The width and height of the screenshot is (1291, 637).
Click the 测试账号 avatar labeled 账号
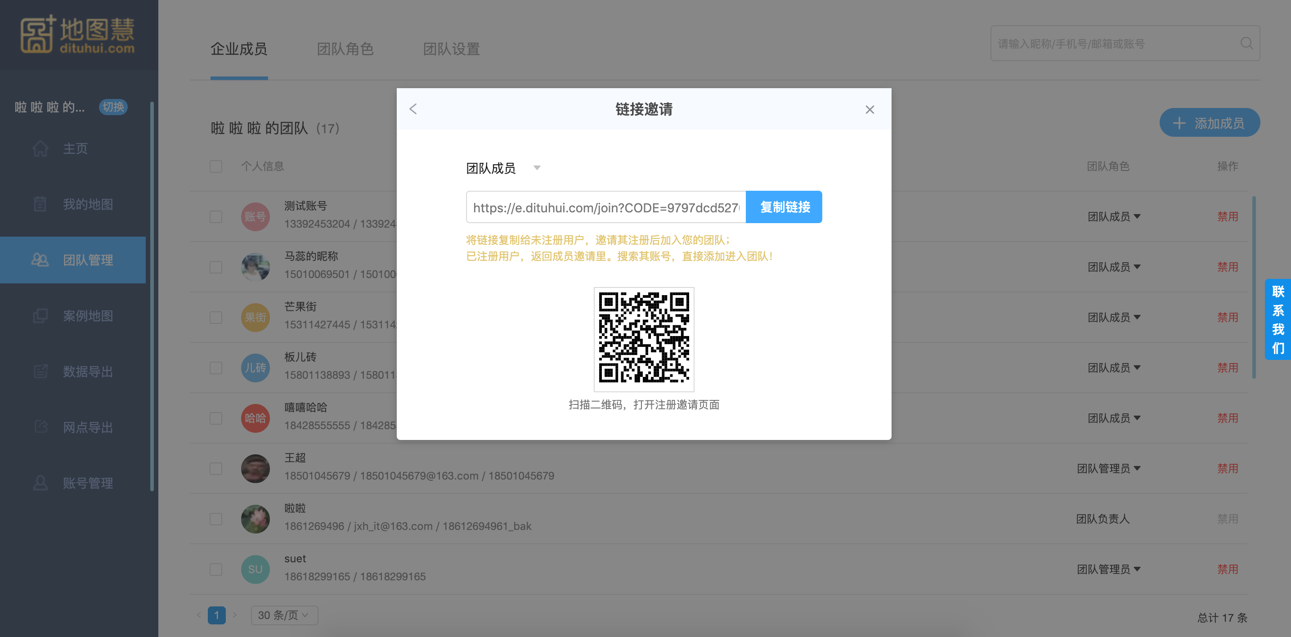[x=255, y=216]
